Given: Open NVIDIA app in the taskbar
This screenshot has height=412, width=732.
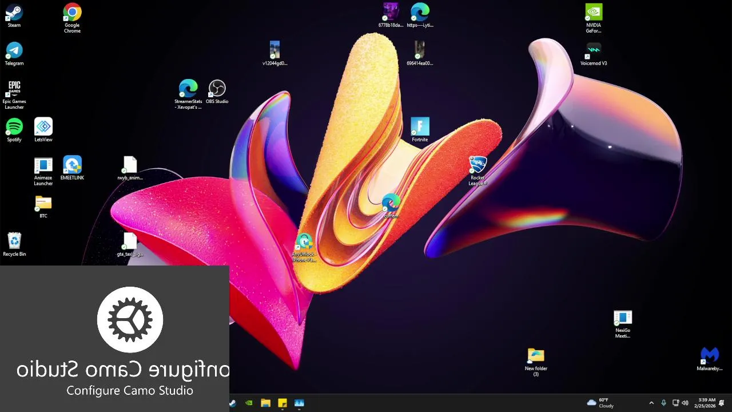Looking at the screenshot, I should tap(249, 403).
